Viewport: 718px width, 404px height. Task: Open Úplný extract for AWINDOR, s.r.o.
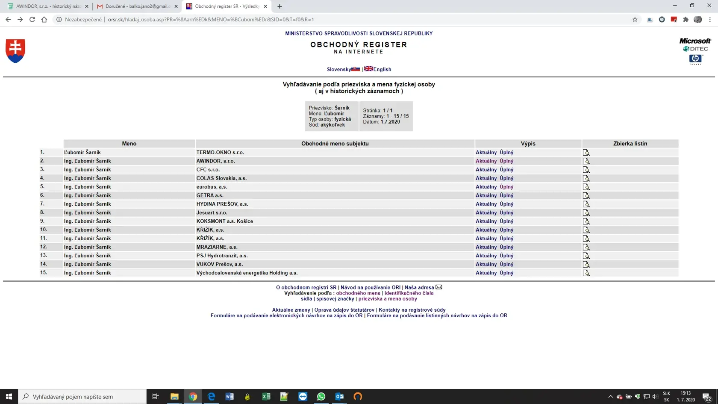click(506, 161)
